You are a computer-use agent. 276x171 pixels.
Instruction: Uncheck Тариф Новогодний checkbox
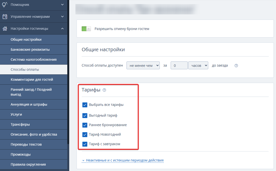pos(85,135)
